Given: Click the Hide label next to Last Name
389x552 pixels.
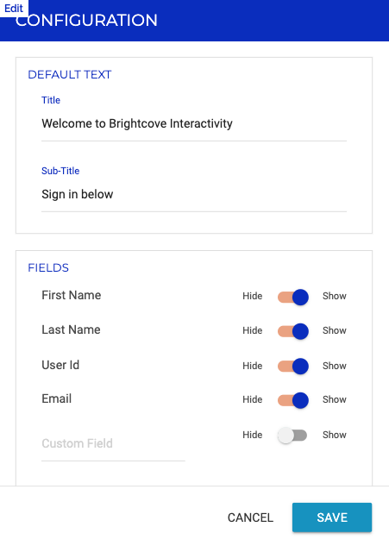Looking at the screenshot, I should coord(253,330).
